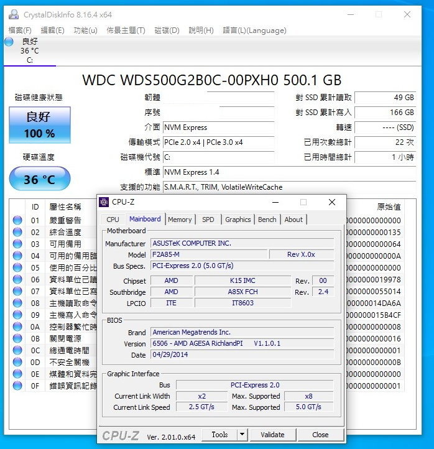Open the 說明(H) menu
The height and width of the screenshot is (449, 434).
[201, 30]
